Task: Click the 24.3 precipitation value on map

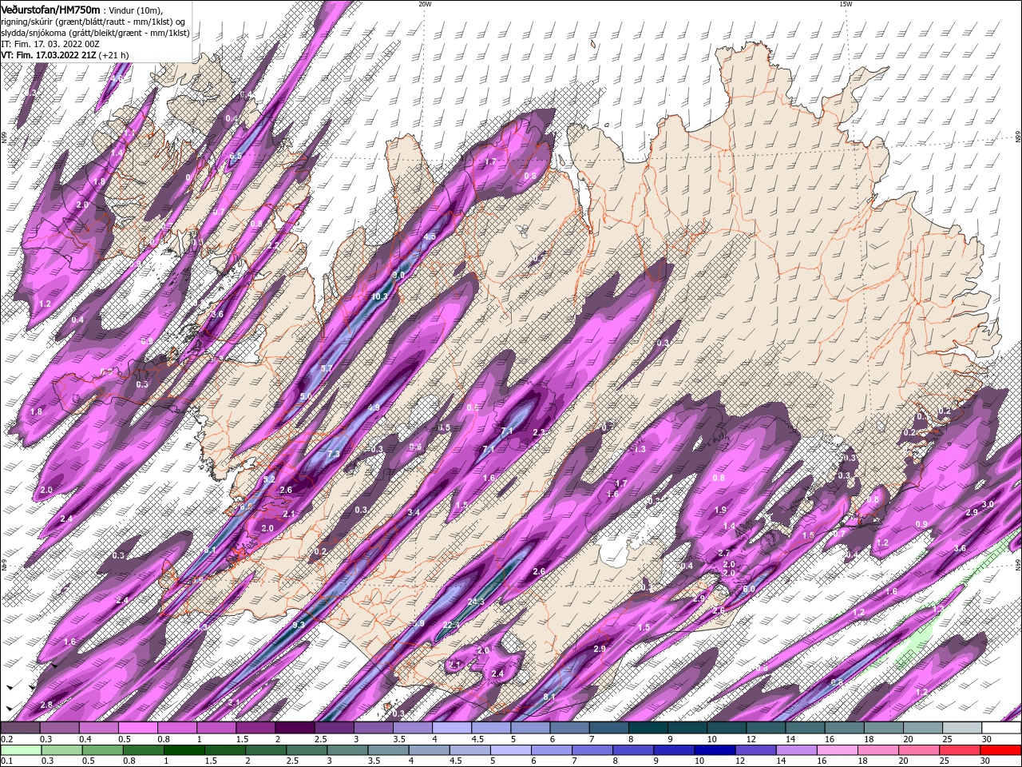Action: (476, 601)
